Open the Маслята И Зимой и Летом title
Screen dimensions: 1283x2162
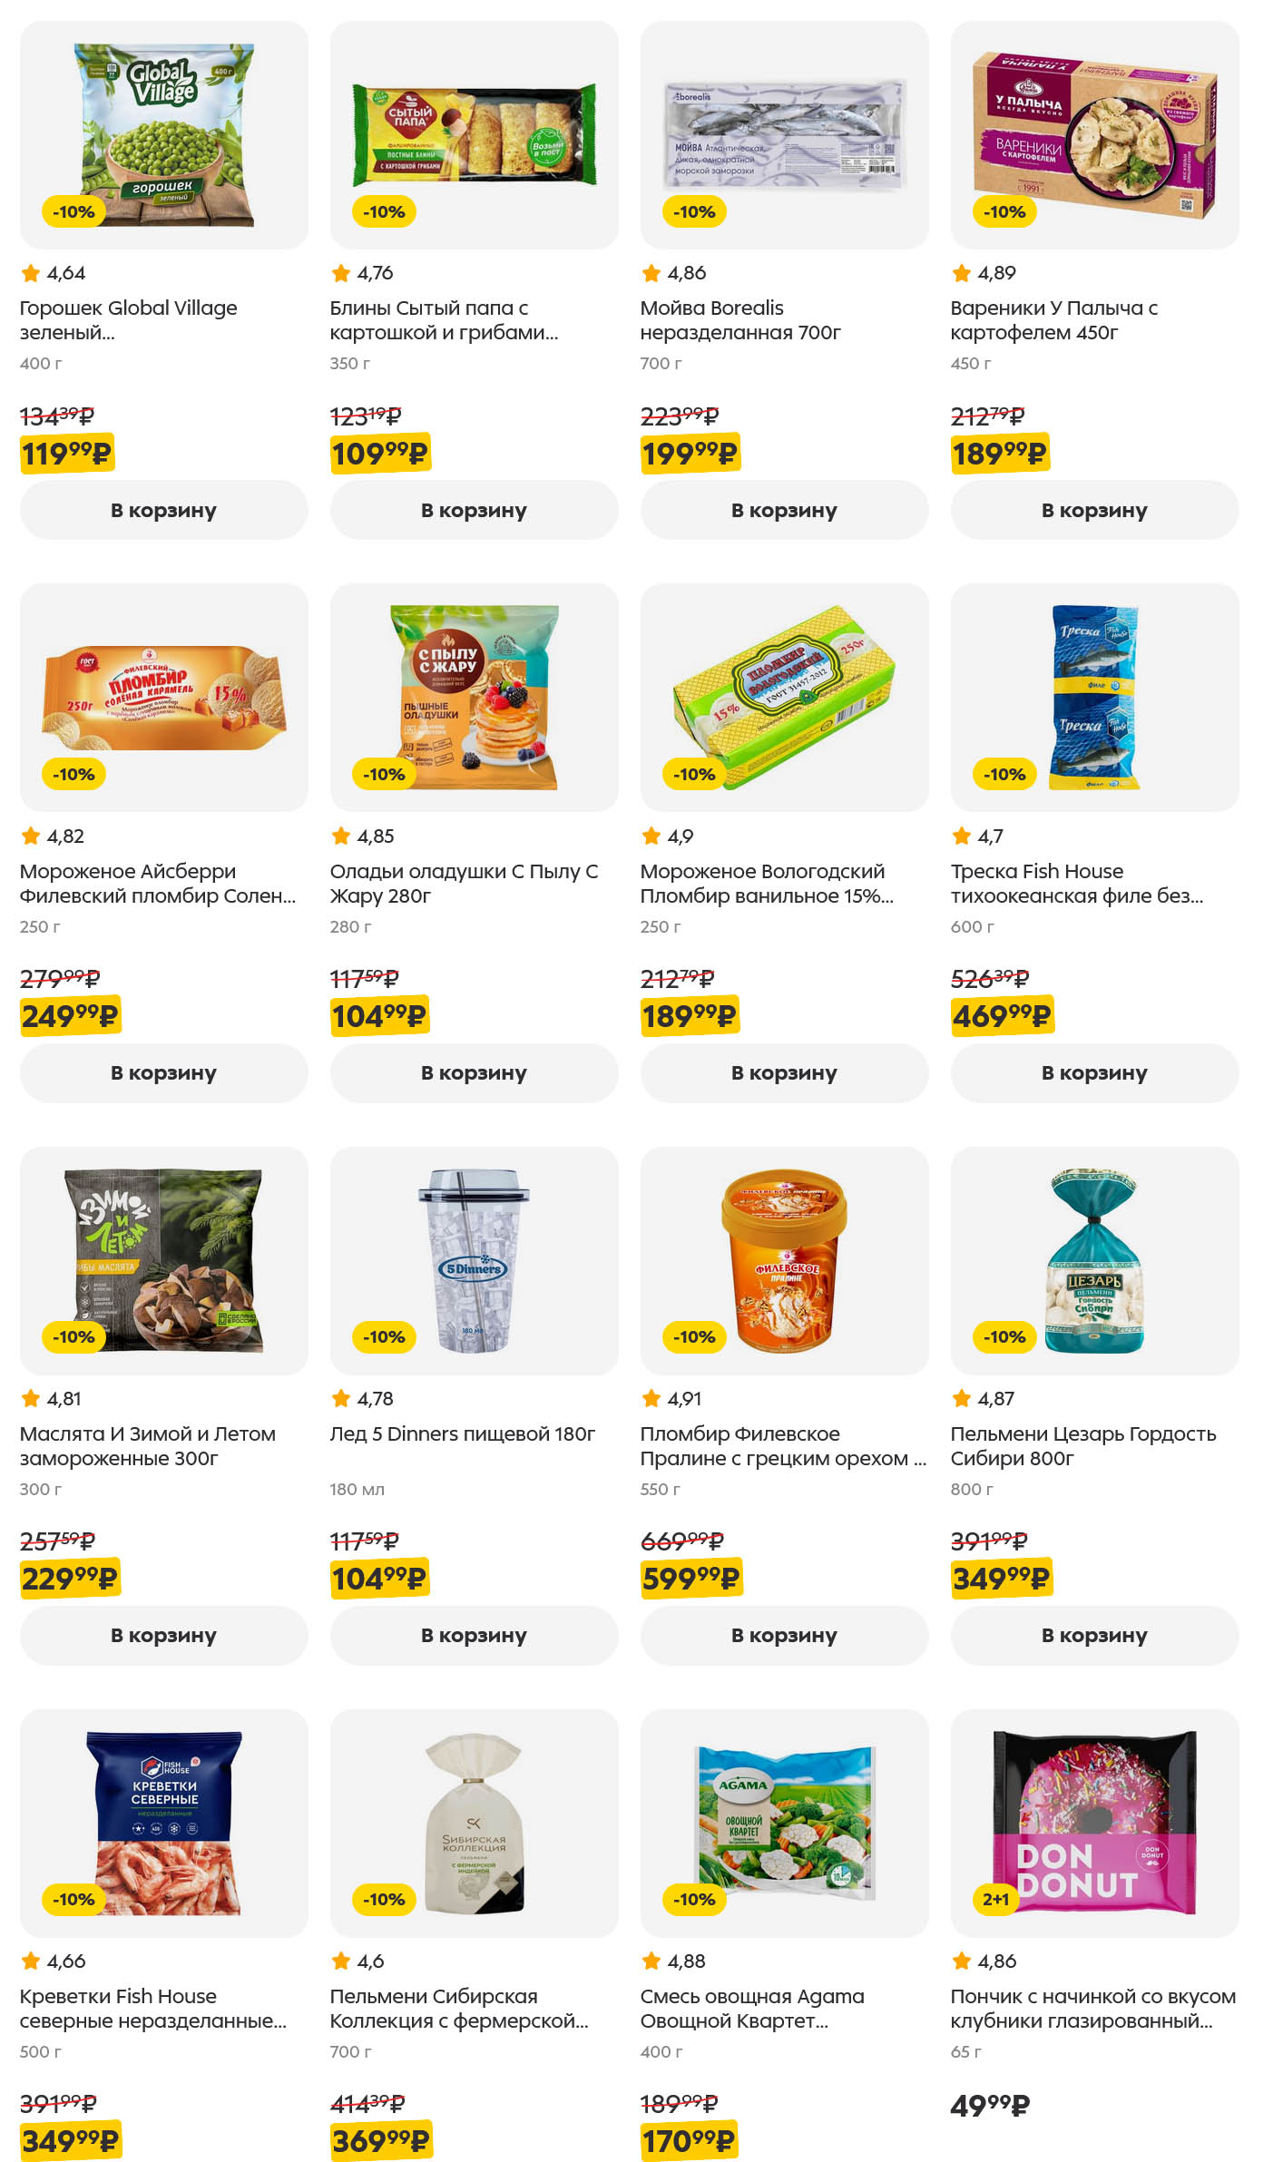[x=147, y=1445]
